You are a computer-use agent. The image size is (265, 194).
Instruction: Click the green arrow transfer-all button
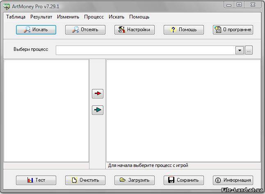point(98,110)
